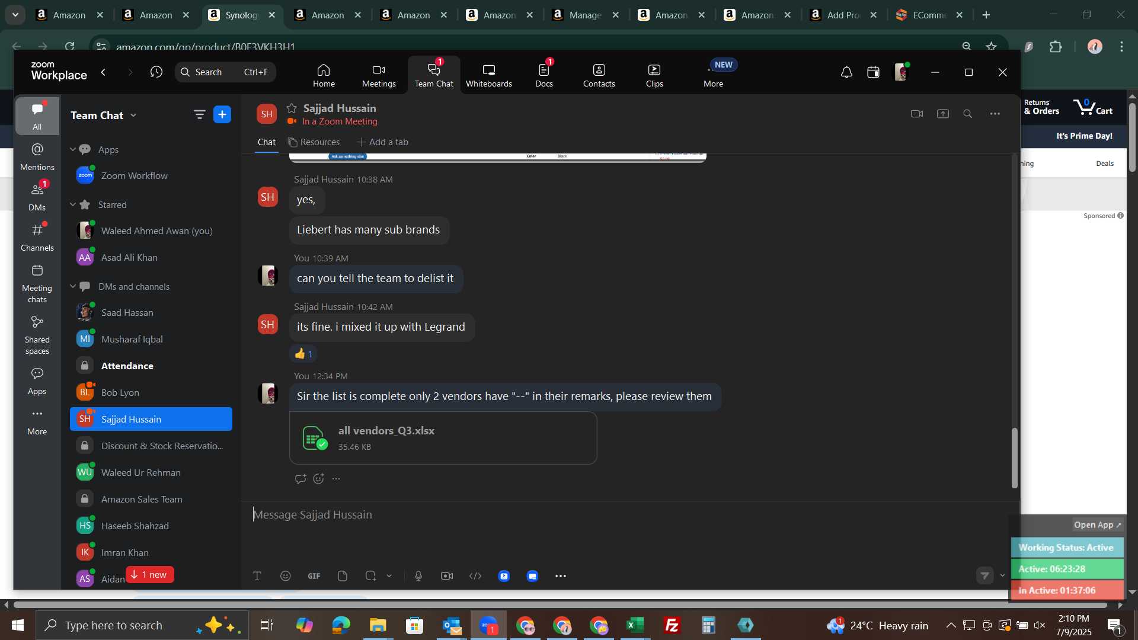Open the Attendance channel
This screenshot has height=640, width=1138.
pyautogui.click(x=151, y=366)
